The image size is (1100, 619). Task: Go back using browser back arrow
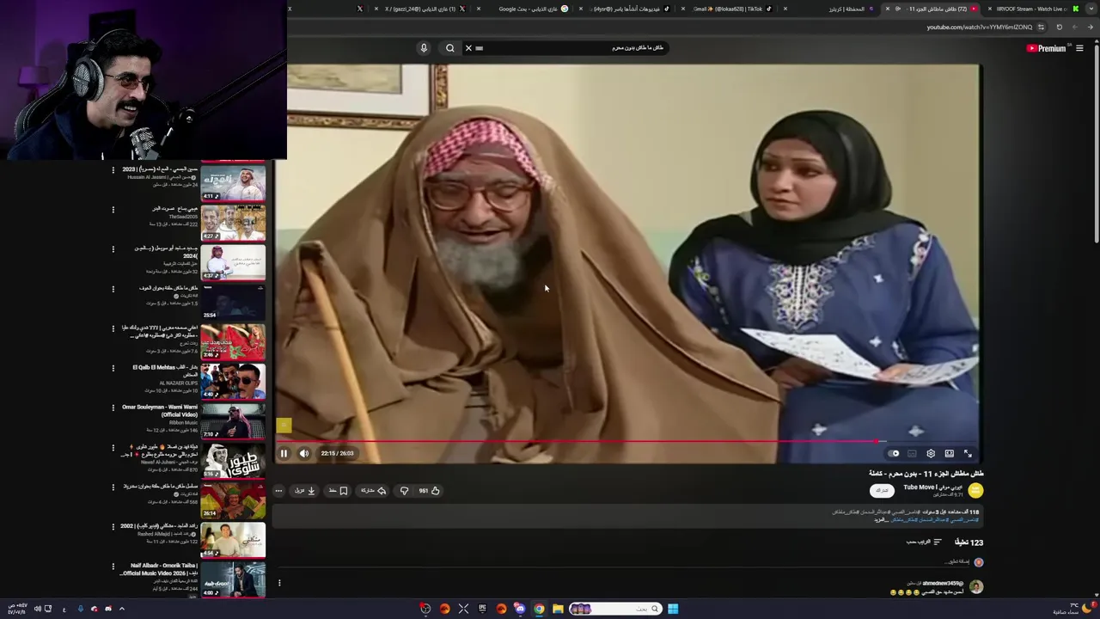pos(1090,27)
